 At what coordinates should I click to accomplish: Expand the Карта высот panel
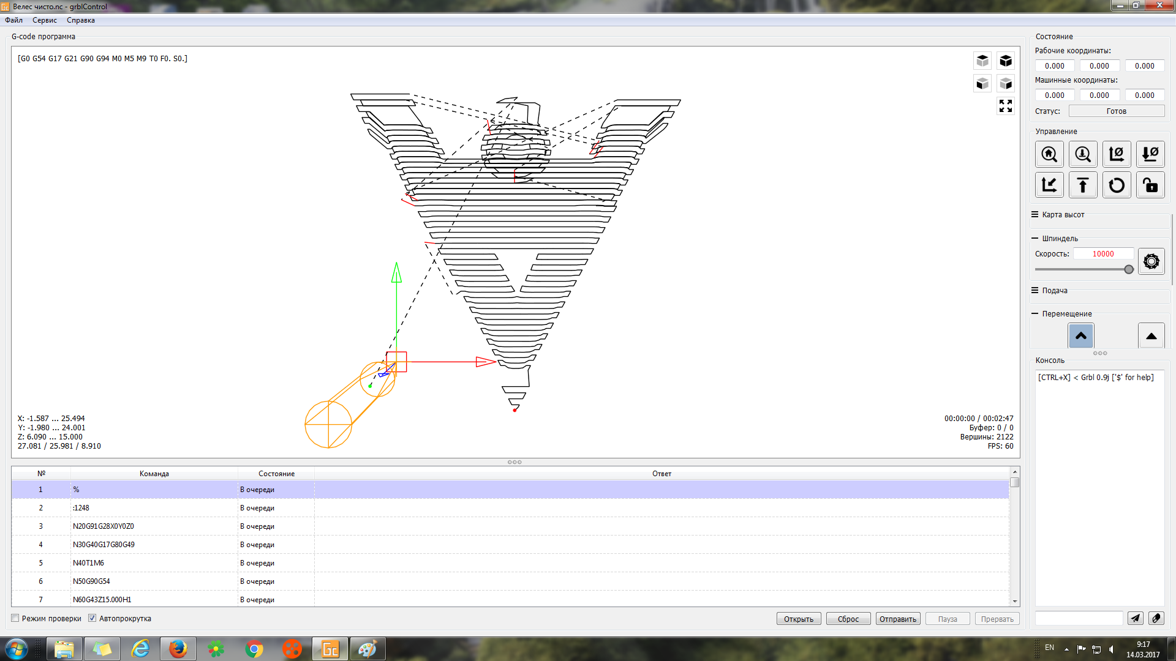(x=1035, y=215)
